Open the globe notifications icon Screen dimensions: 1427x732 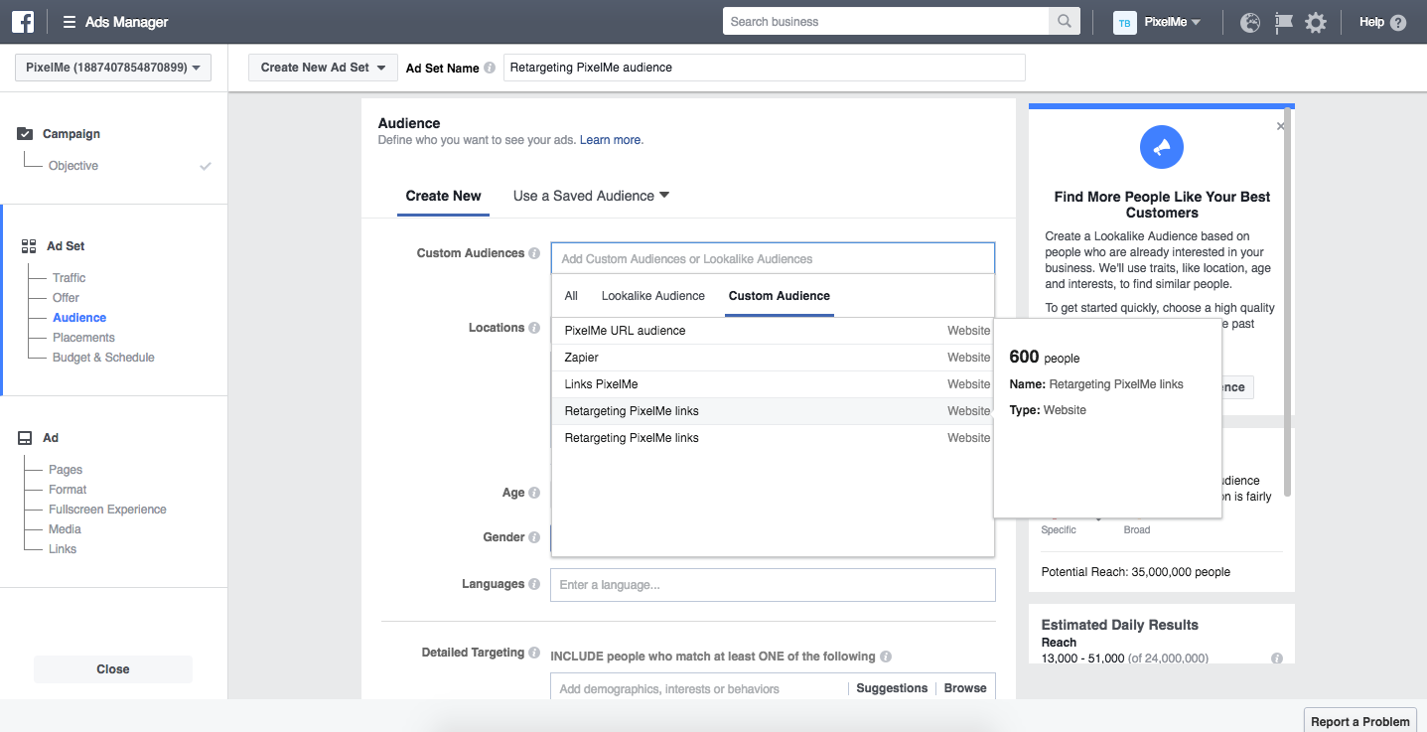point(1250,22)
